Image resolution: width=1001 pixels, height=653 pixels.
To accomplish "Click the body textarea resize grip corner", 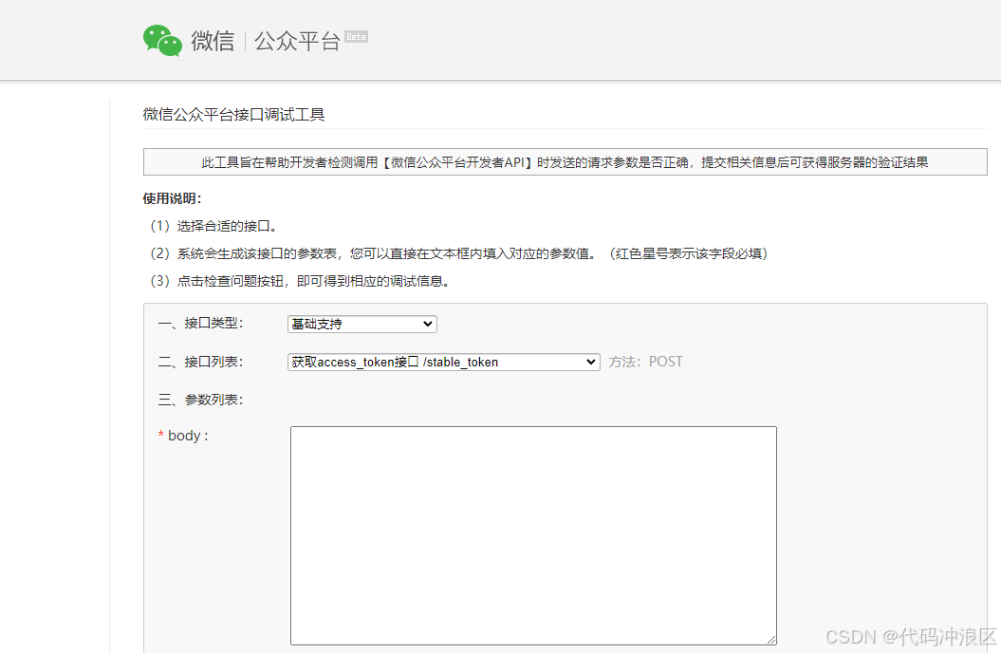I will (771, 640).
